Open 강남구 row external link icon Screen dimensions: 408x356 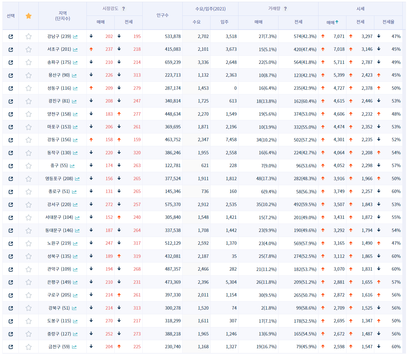11,37
